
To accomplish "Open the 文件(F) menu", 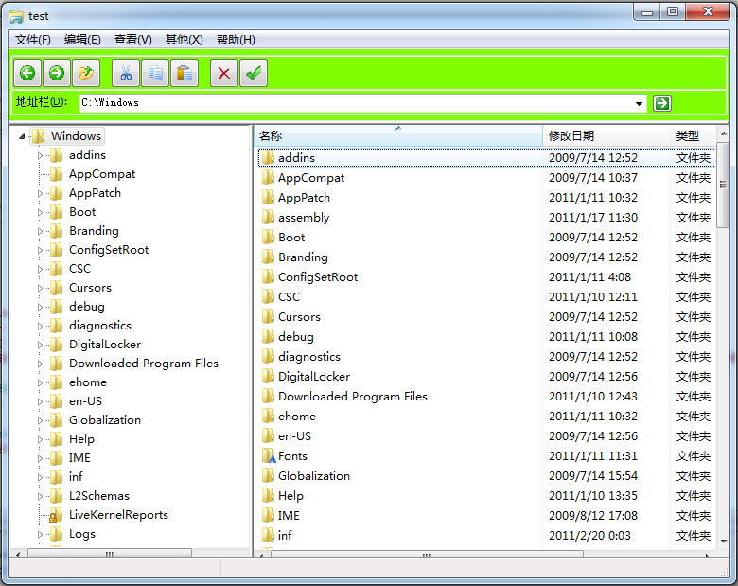I will [33, 40].
